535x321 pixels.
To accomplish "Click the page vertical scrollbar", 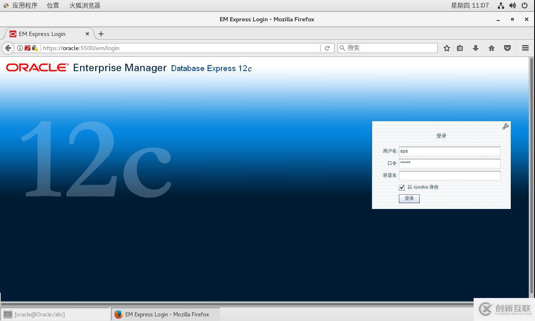I will tap(532, 176).
